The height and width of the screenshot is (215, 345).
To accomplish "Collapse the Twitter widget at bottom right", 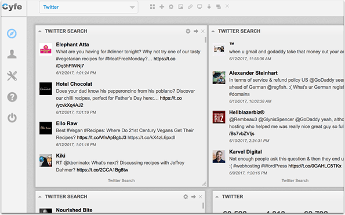I will click(217, 196).
